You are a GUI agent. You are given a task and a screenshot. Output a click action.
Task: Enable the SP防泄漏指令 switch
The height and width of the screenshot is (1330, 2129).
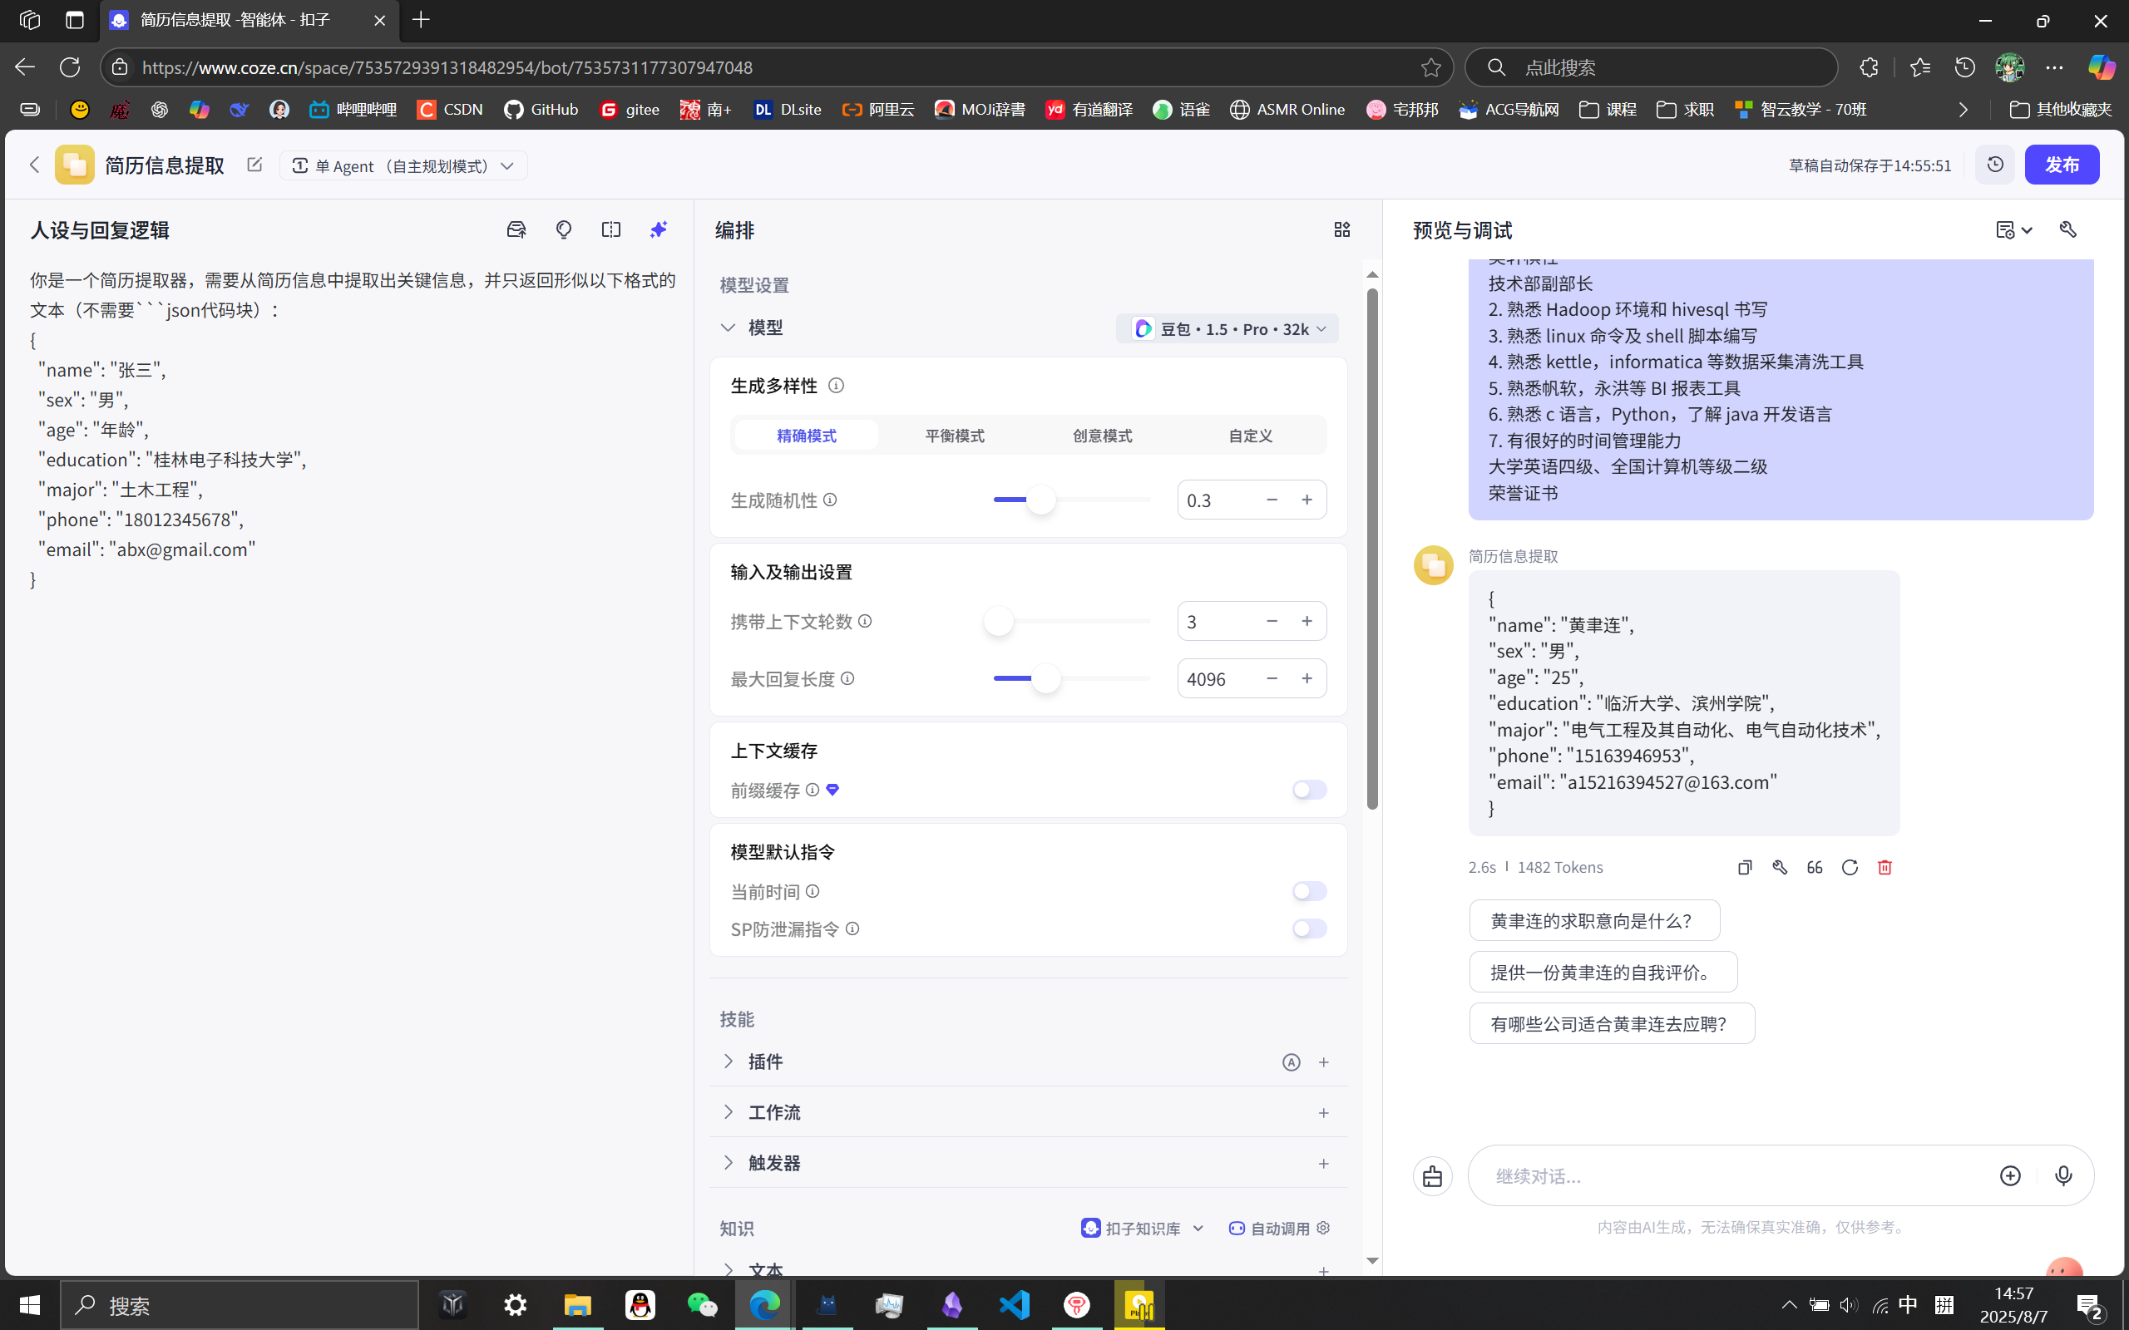[1309, 928]
